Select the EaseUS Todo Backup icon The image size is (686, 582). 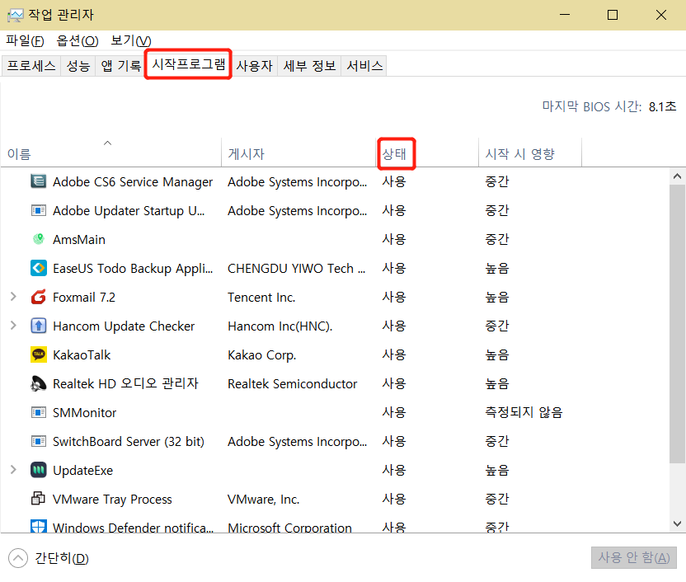(38, 269)
